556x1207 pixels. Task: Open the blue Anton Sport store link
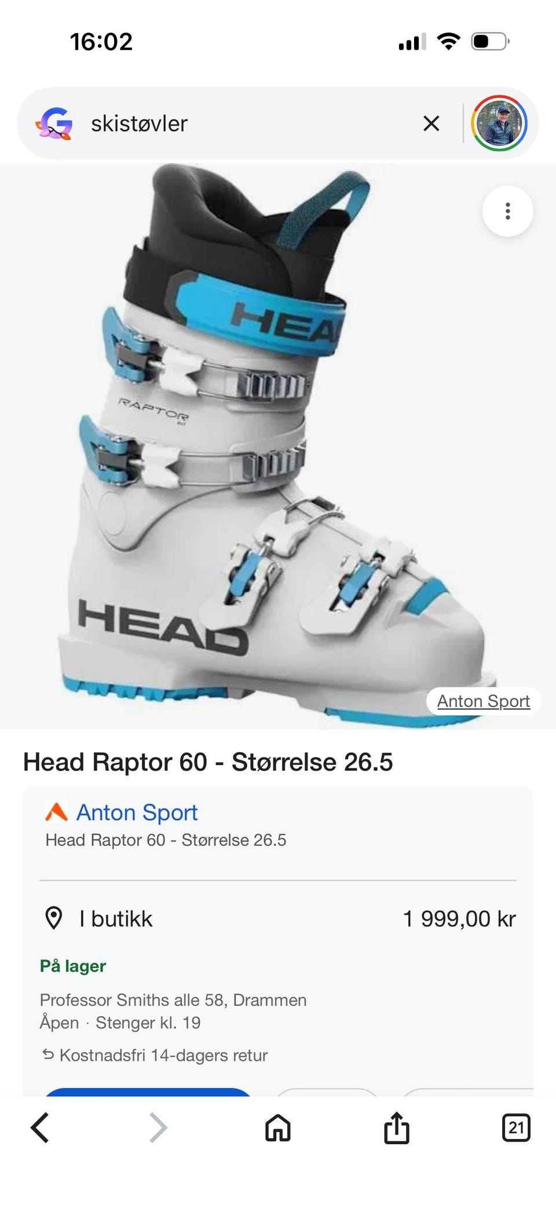pos(137,813)
